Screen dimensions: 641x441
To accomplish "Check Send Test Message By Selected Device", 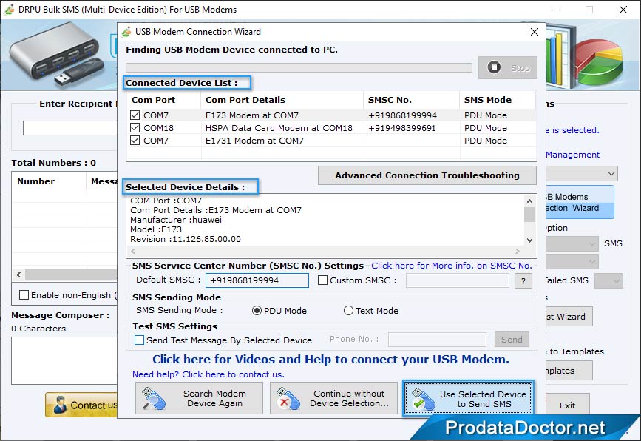I will [x=140, y=340].
